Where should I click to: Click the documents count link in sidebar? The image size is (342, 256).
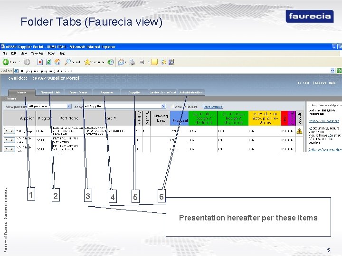pos(311,128)
